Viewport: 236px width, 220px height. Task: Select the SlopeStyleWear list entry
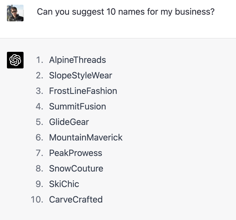pos(81,75)
